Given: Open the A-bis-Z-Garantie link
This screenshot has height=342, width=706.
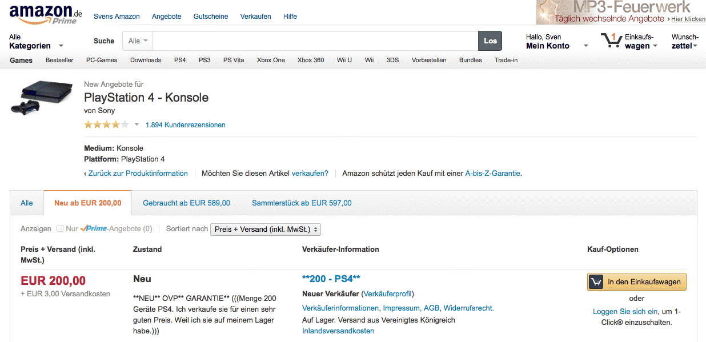Looking at the screenshot, I should [493, 173].
